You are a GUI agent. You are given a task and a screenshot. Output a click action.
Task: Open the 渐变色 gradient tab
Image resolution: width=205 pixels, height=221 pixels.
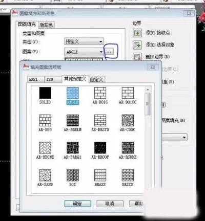[x=46, y=25]
